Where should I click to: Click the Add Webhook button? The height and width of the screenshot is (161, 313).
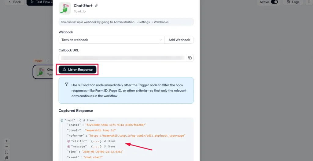[179, 40]
